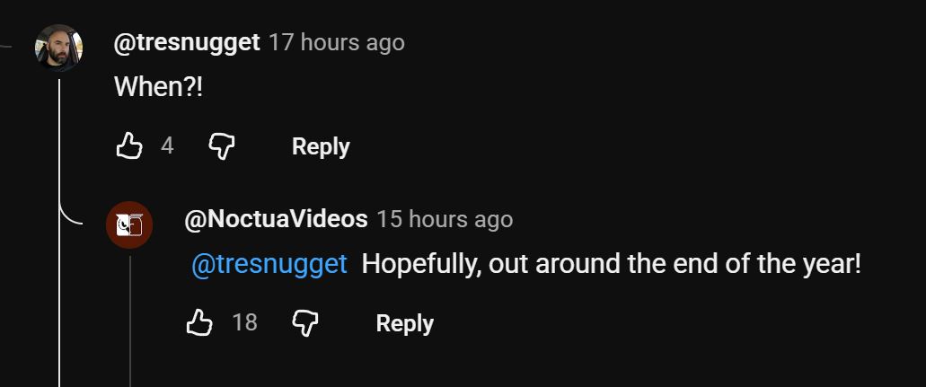Open the NoctuaVideos channel avatar

(x=129, y=225)
